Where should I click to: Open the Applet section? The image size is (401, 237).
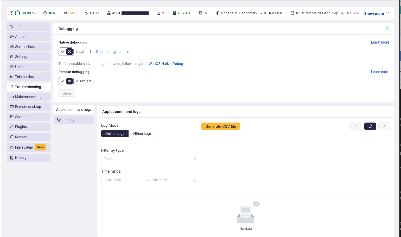[29, 37]
